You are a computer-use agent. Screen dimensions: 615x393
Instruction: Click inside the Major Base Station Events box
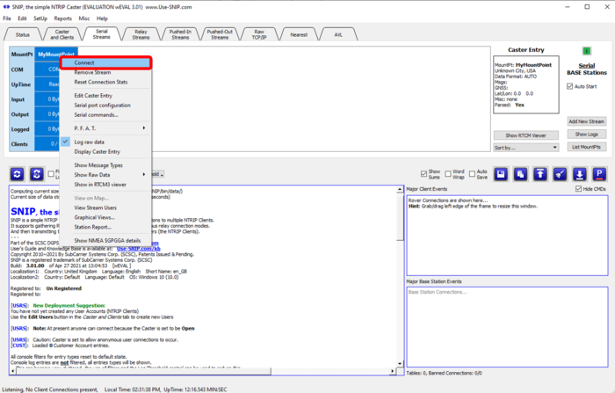coord(507,327)
